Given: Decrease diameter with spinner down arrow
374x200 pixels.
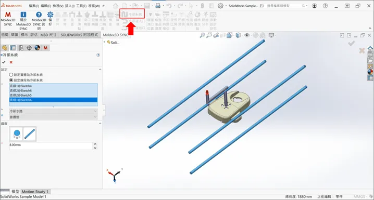Looking at the screenshot, I should click(x=95, y=148).
